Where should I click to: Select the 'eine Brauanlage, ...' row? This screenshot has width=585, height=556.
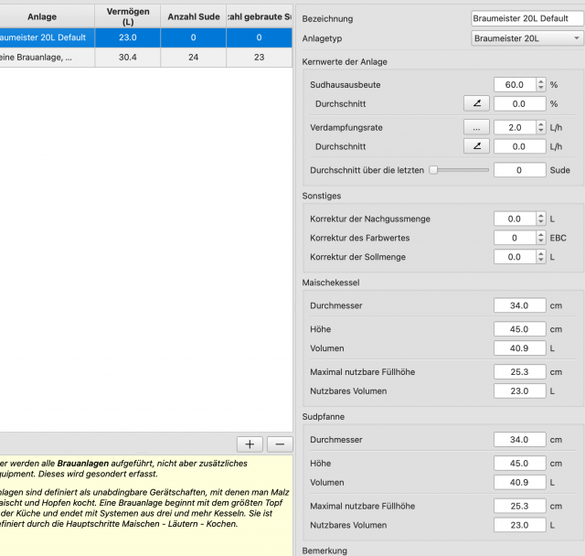point(146,58)
